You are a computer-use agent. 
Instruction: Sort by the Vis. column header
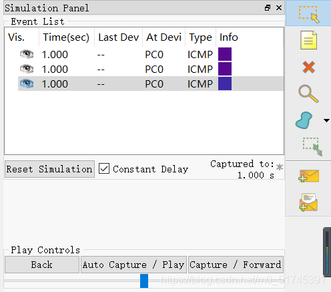(22, 37)
